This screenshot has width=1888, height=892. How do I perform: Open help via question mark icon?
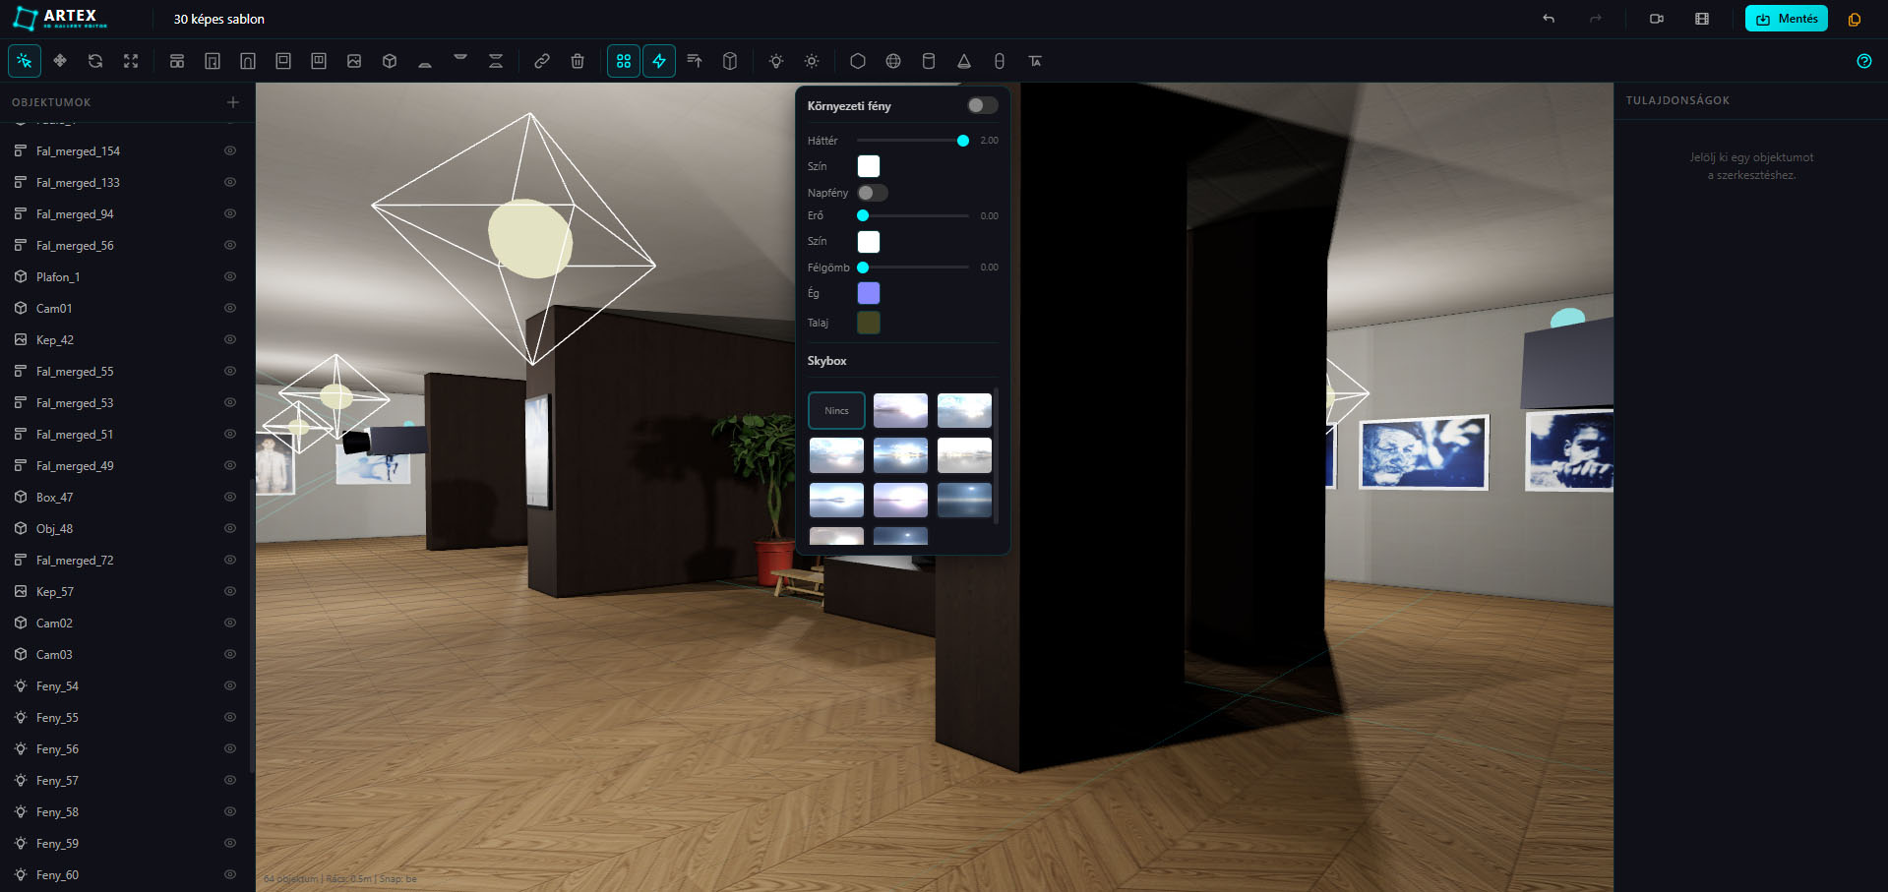1863,61
